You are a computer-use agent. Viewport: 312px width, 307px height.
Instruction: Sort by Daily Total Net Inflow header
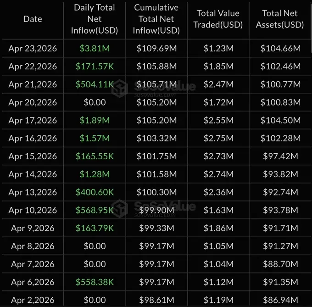(x=95, y=19)
